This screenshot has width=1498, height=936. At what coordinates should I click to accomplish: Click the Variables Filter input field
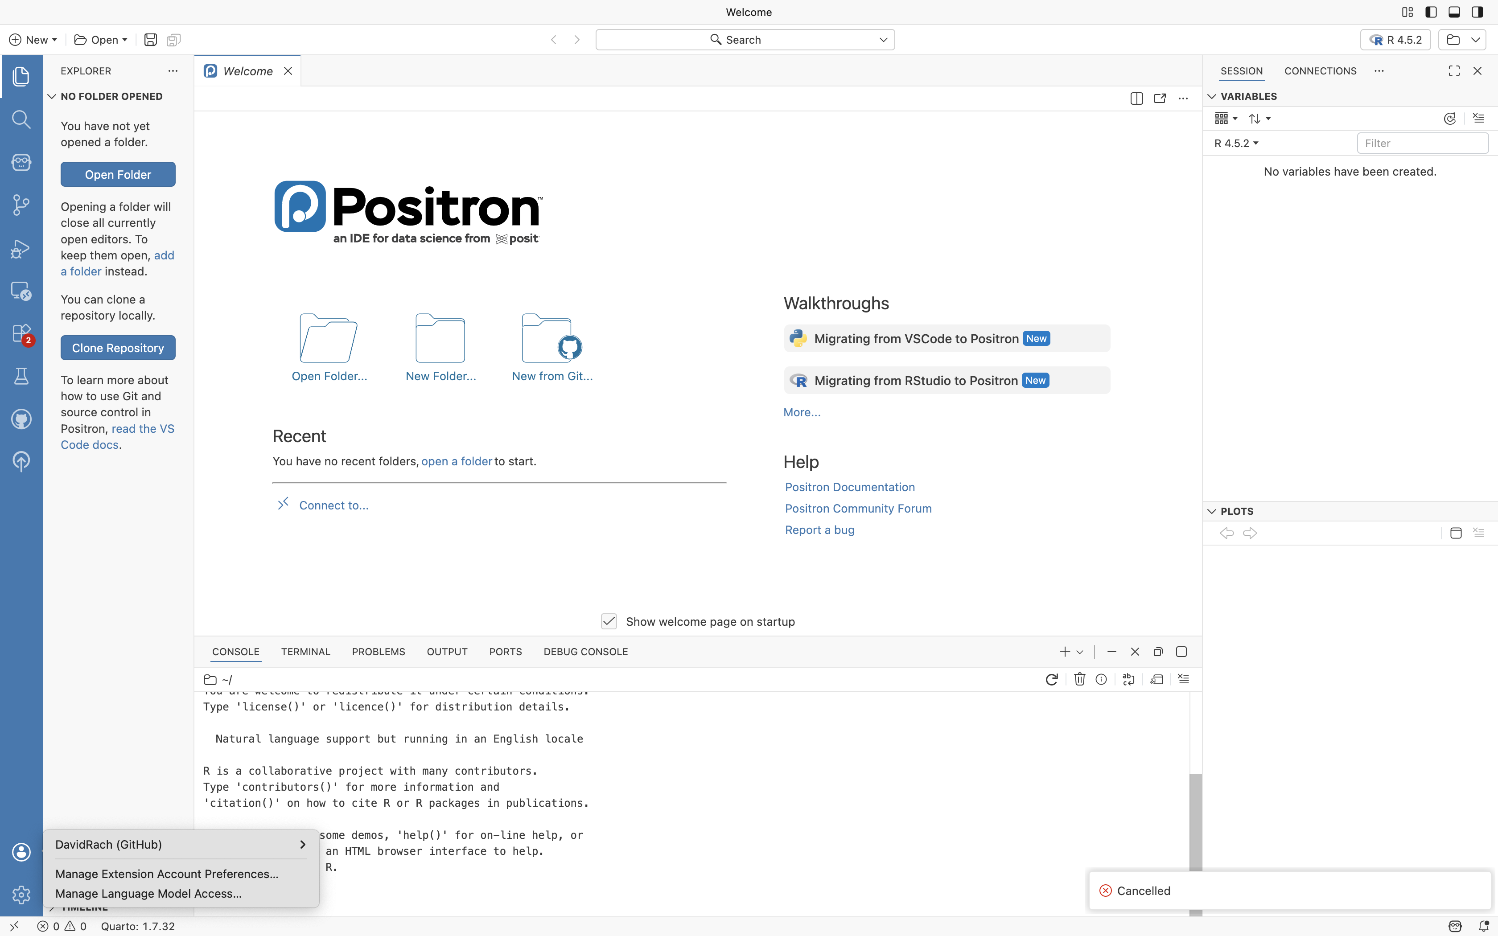pos(1422,143)
